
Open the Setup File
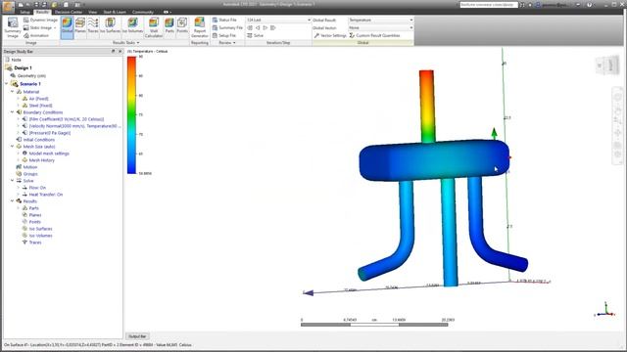pos(224,35)
